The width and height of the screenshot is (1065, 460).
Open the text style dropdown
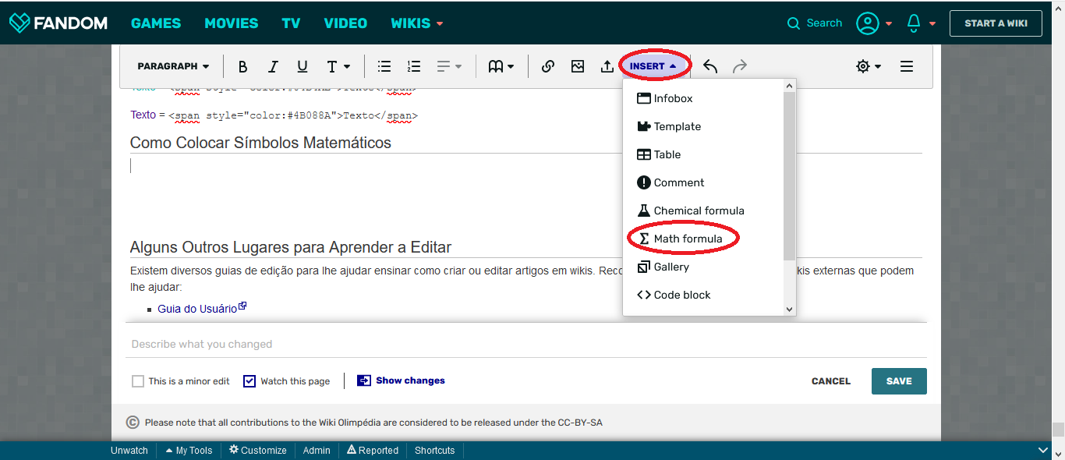(338, 66)
